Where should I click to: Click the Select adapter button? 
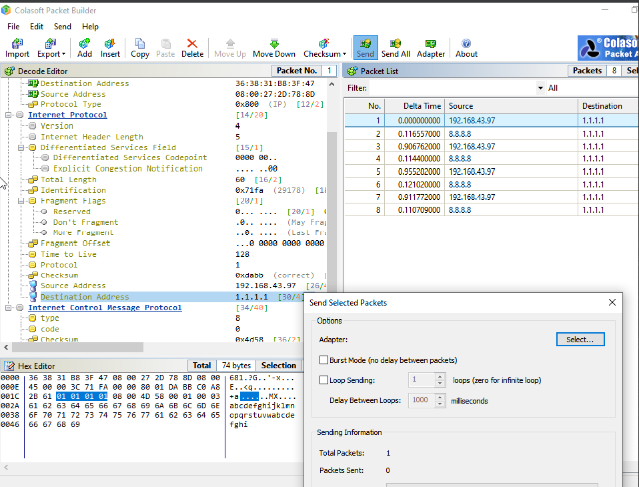pos(580,340)
